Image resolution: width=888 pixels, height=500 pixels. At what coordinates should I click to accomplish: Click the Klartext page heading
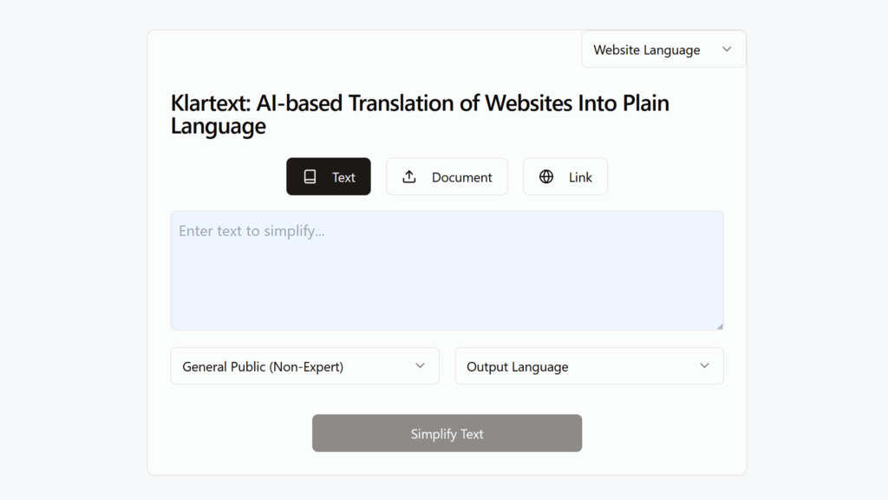click(x=420, y=114)
